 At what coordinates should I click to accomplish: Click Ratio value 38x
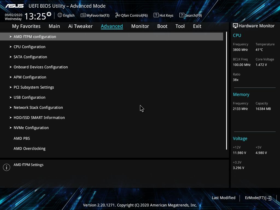[x=235, y=80]
